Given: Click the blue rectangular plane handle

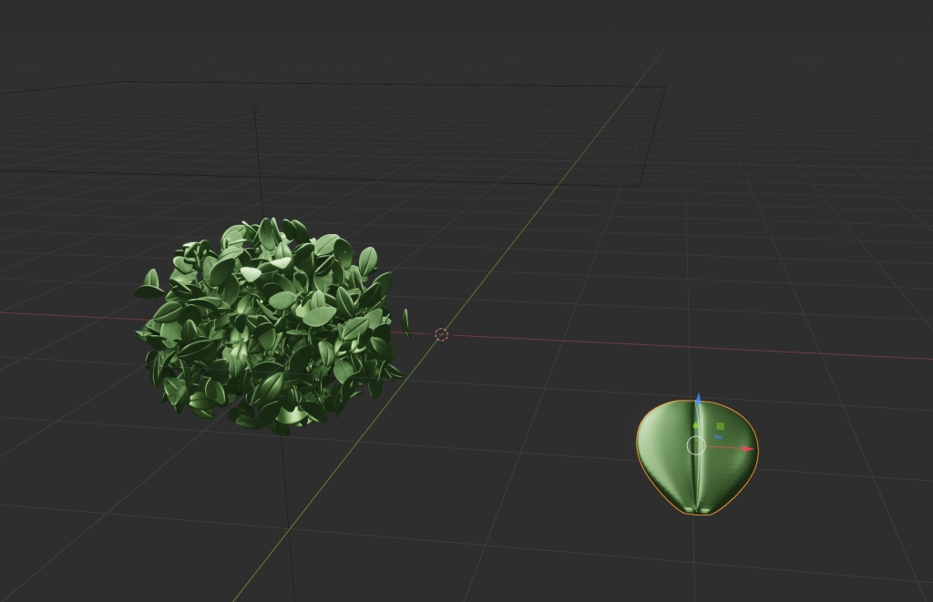Looking at the screenshot, I should (718, 437).
